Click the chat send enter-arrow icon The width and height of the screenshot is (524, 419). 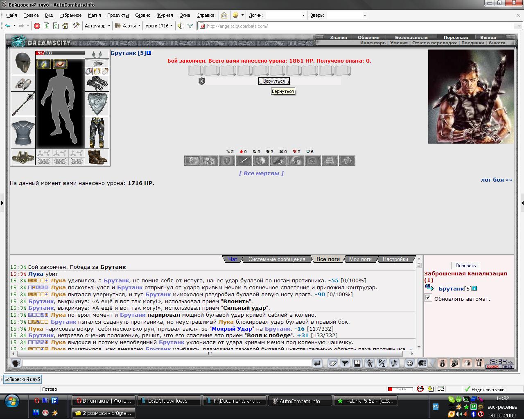[x=317, y=363]
